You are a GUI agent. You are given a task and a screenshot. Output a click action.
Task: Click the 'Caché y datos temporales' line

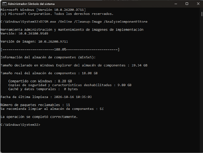click(43, 89)
